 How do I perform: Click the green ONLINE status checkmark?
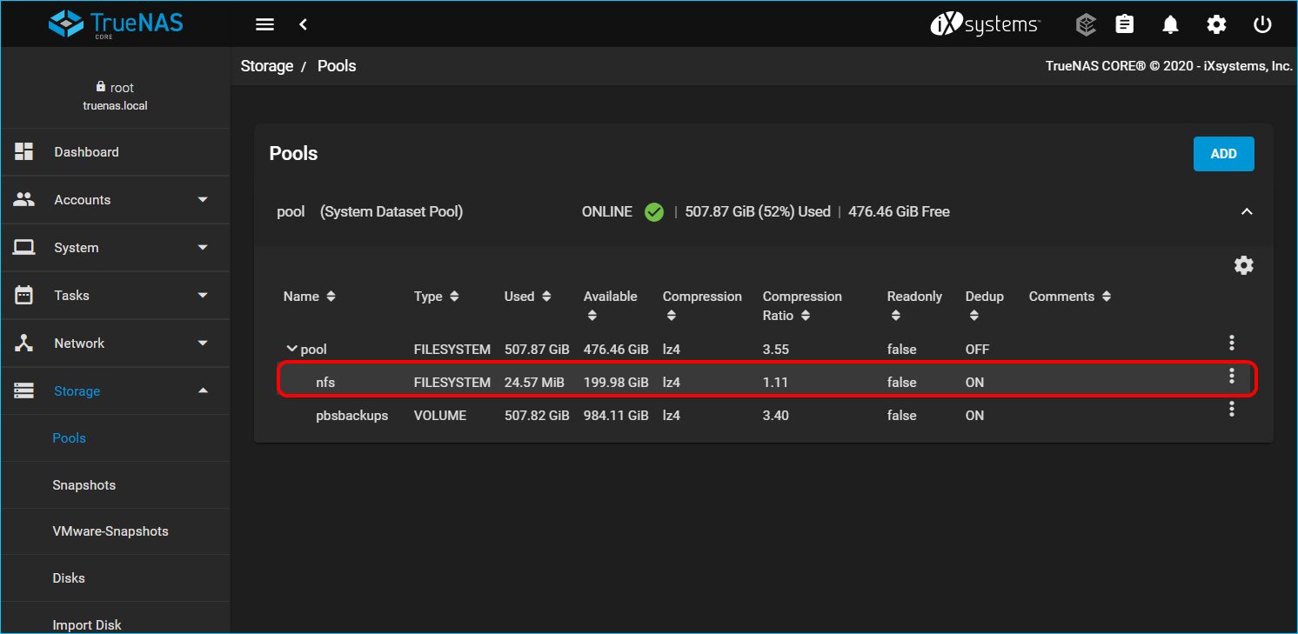pos(654,211)
